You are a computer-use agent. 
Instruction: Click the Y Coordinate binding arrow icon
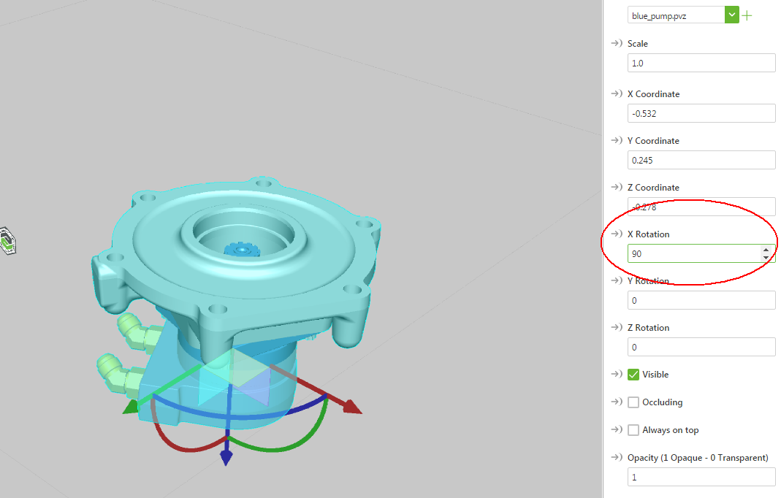617,140
